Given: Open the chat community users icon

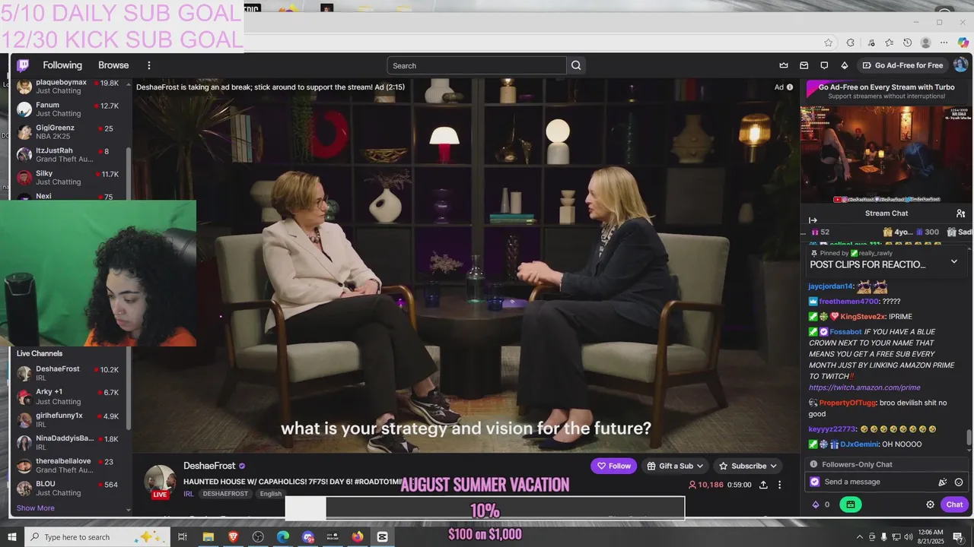Looking at the screenshot, I should 960,213.
